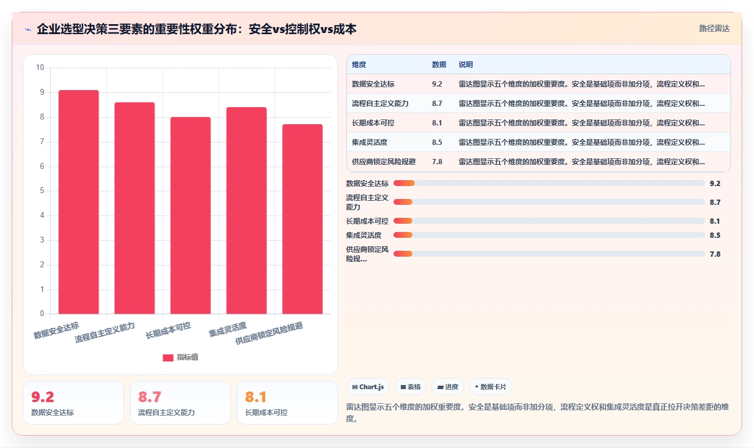This screenshot has width=754, height=448.
Task: Open the 9.2 数据安全达标 data card
Action: [74, 403]
